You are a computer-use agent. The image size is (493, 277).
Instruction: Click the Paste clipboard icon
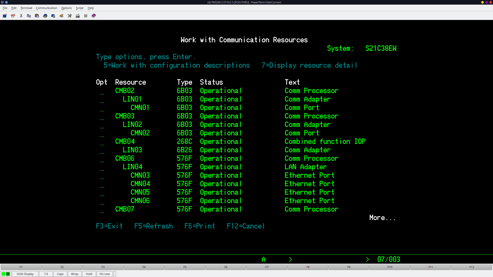pos(37,16)
